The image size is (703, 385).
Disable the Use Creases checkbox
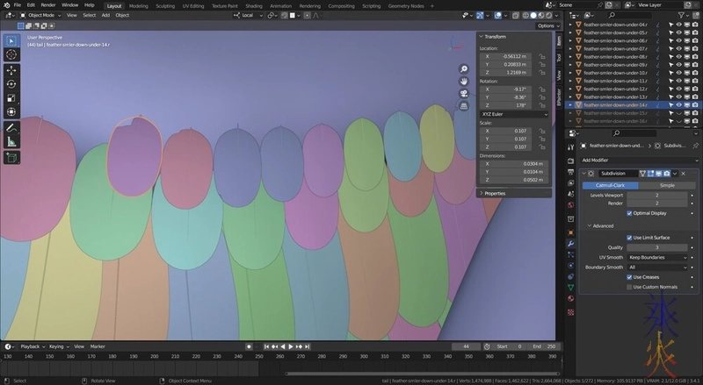click(629, 277)
